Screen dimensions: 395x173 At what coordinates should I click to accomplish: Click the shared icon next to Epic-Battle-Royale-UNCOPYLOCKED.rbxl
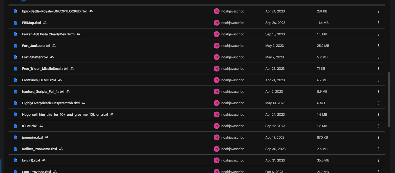91,11
